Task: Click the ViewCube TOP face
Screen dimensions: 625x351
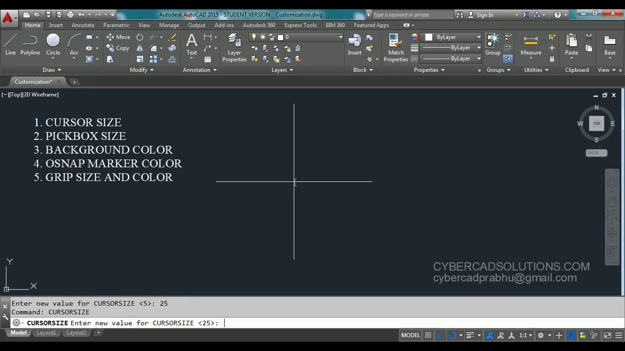Action: click(596, 123)
